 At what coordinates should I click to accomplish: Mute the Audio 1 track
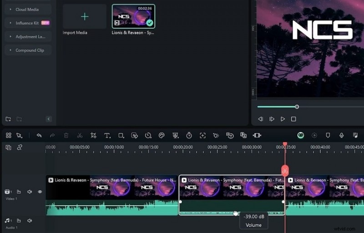[x=30, y=221]
